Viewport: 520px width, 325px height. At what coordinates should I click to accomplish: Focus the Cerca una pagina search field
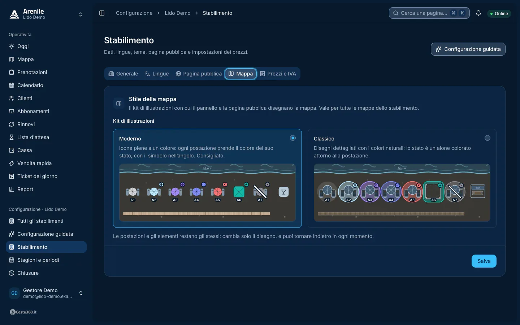pos(429,13)
